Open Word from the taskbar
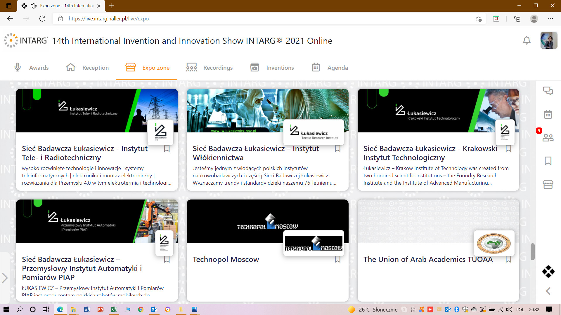The image size is (561, 315). point(87,309)
